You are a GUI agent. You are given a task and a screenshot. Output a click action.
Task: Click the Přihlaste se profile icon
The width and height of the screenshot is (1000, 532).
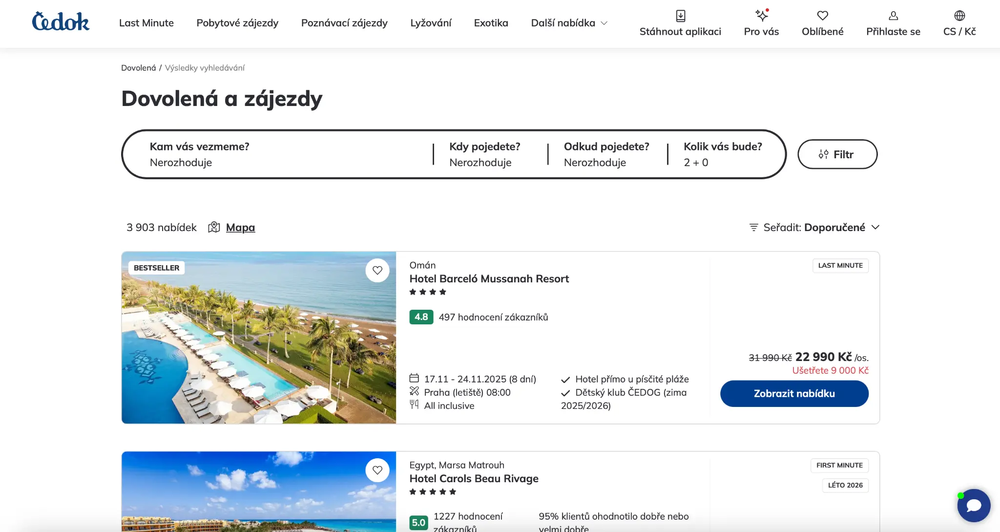893,15
